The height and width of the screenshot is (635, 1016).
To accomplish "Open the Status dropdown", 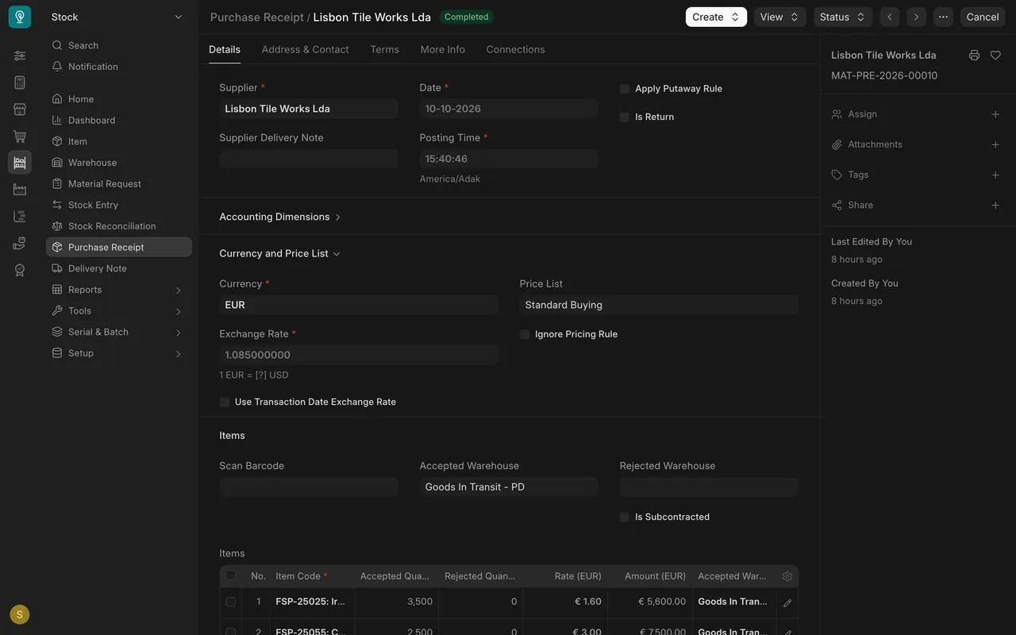I will (x=843, y=17).
